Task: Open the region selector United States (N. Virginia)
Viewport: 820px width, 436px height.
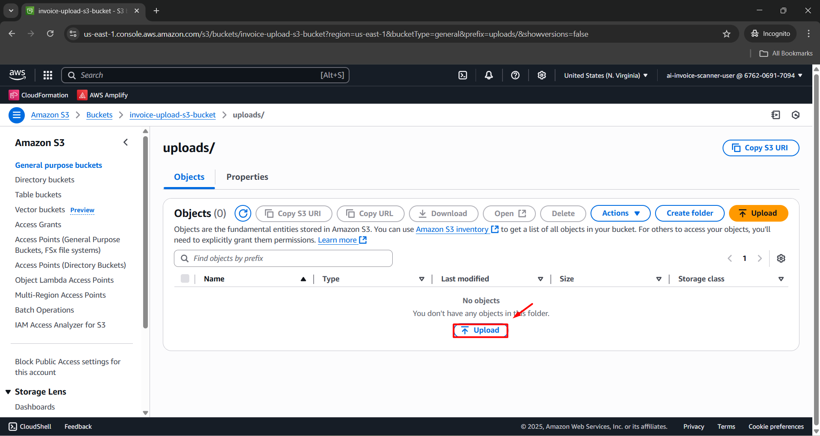Action: click(605, 76)
